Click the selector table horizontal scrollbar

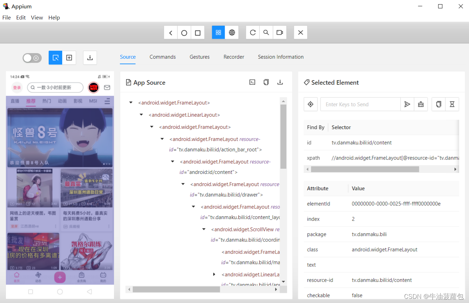[365, 169]
